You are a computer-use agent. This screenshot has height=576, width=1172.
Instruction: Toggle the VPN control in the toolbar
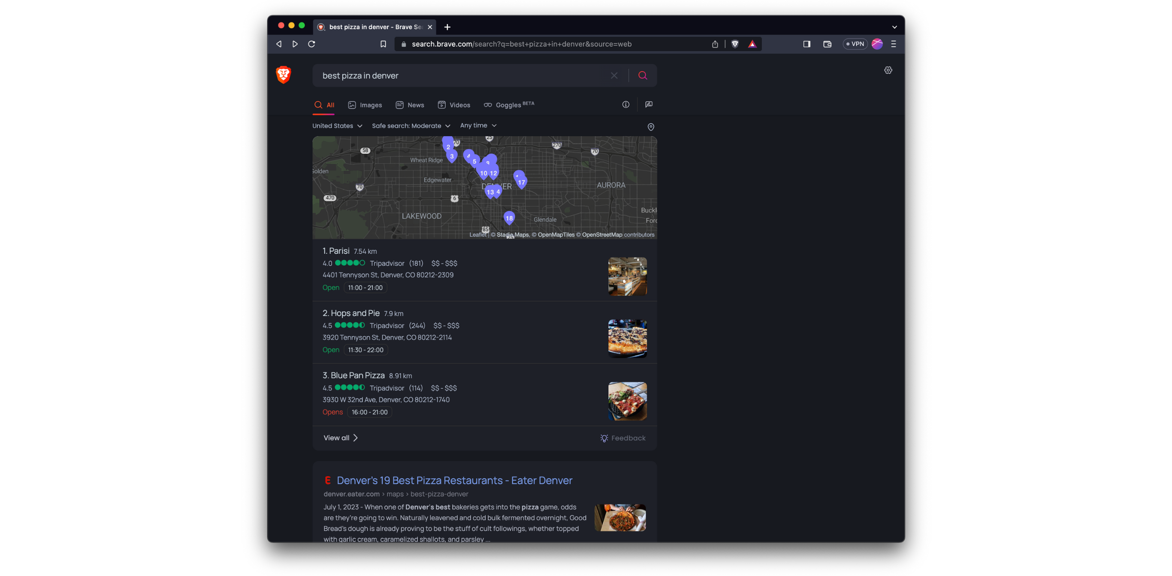point(855,44)
